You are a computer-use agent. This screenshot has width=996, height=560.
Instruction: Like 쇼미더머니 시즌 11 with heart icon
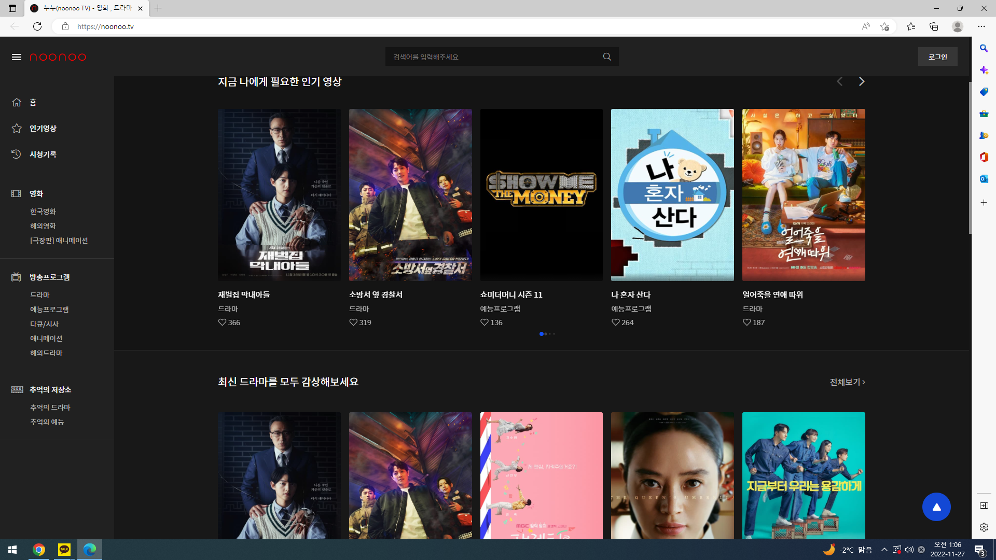point(485,323)
